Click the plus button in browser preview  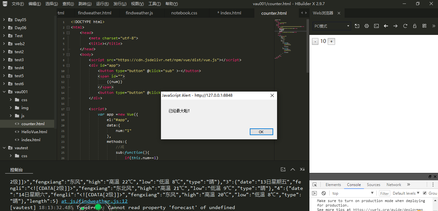(331, 41)
